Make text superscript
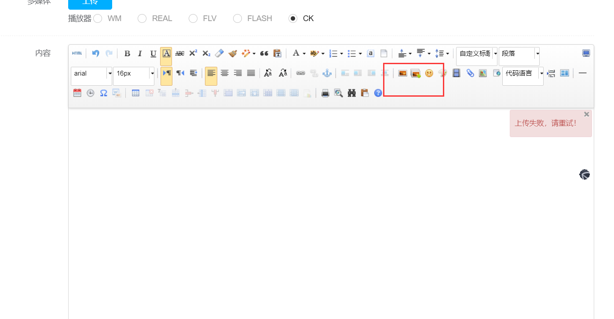The width and height of the screenshot is (614, 319). pyautogui.click(x=193, y=54)
